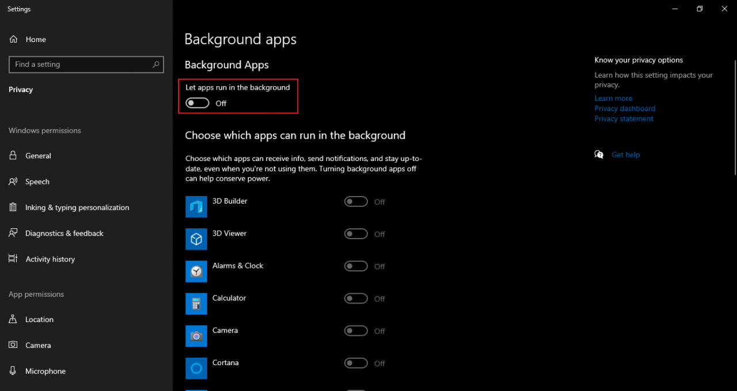The image size is (737, 391).
Task: Click the Cortana circle icon
Action: (196, 368)
